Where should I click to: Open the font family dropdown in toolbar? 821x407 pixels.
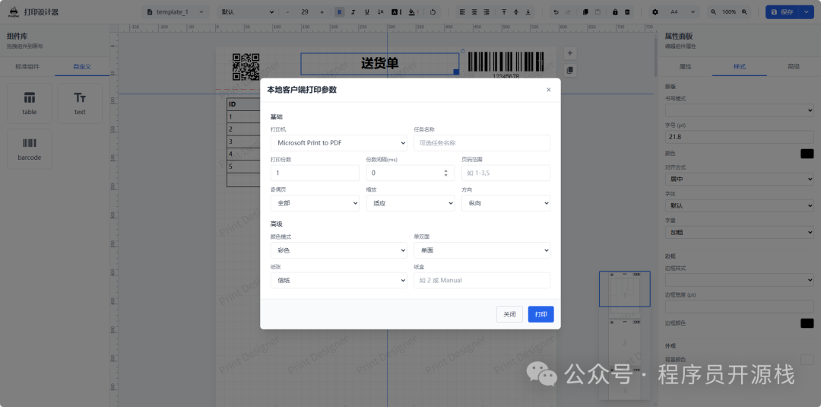247,11
